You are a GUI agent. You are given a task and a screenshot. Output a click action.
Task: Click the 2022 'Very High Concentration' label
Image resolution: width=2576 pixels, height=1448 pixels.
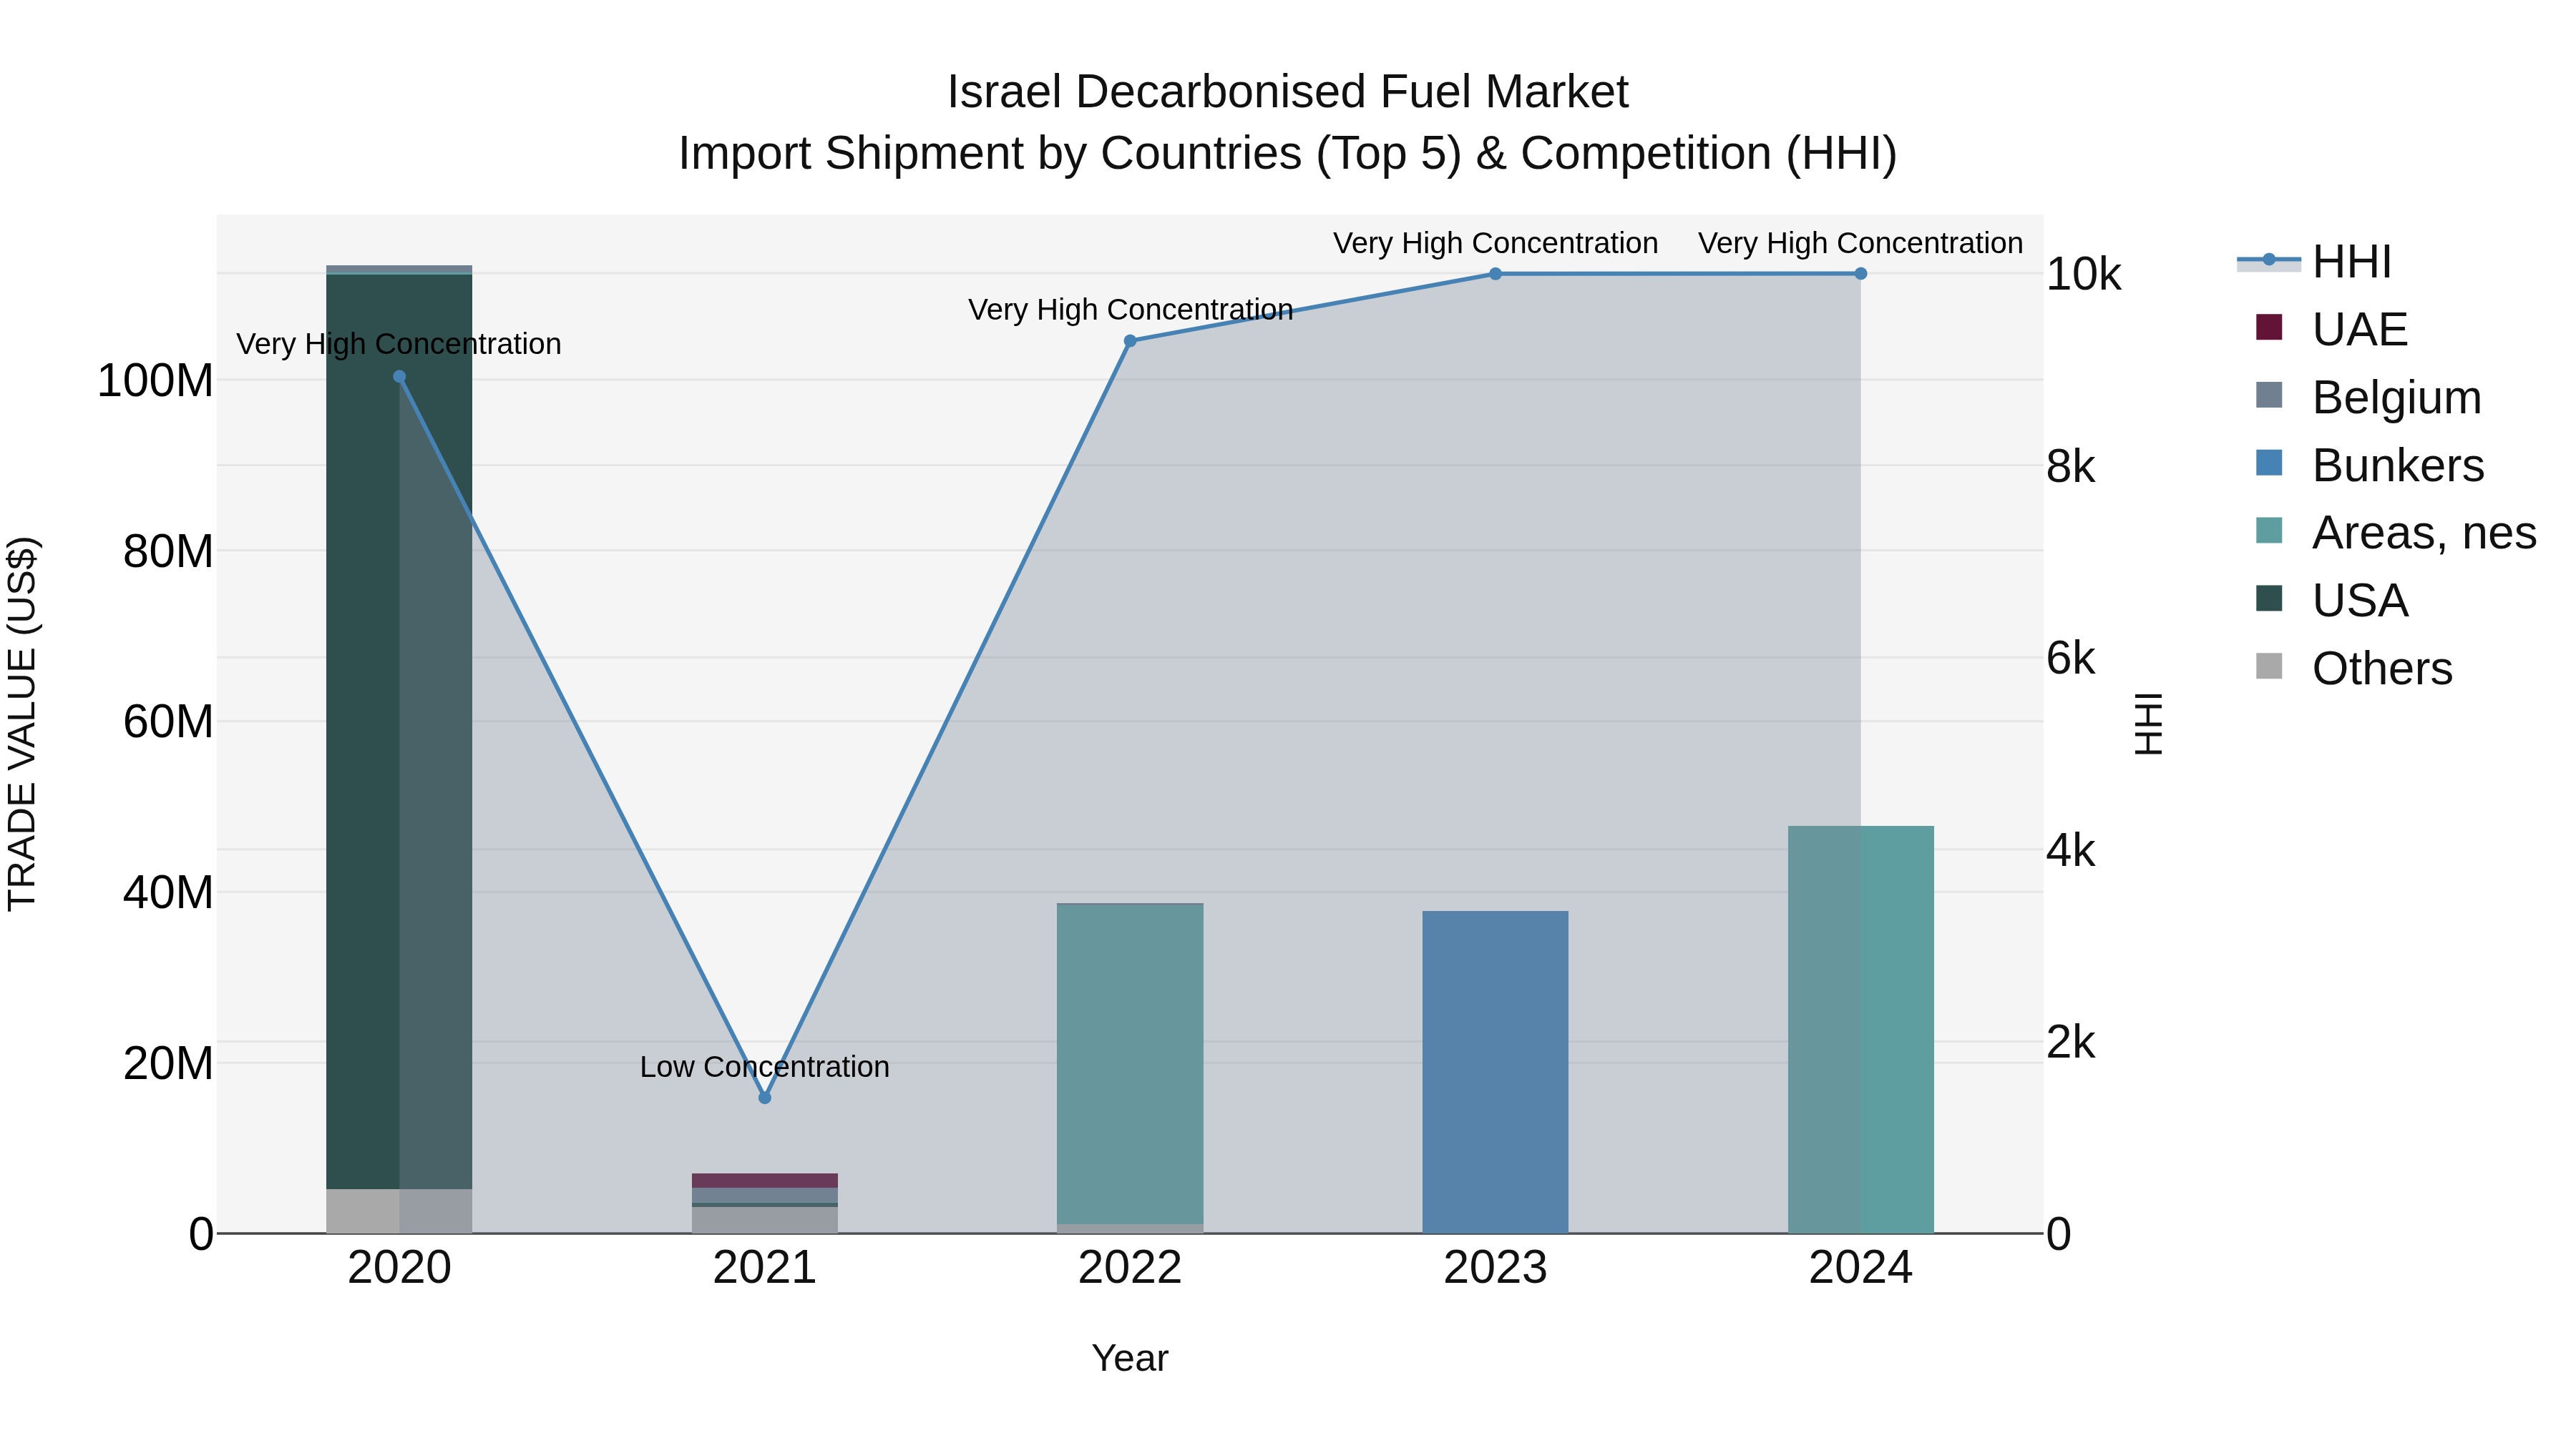click(1130, 310)
